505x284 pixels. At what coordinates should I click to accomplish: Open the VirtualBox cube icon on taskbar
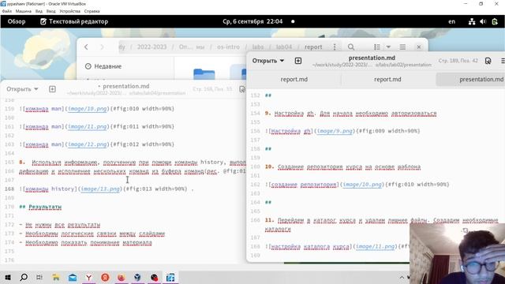tap(137, 277)
